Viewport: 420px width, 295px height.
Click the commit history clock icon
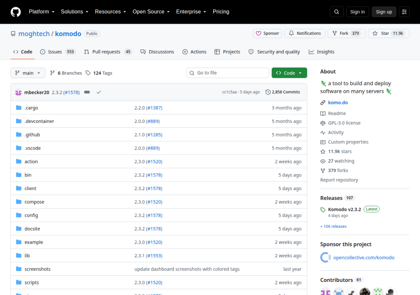click(x=268, y=92)
